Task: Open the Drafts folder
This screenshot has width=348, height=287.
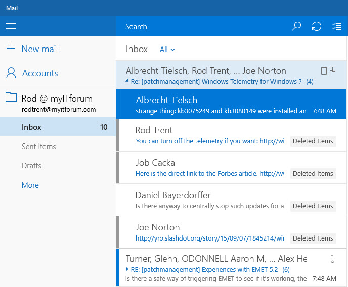Action: tap(31, 166)
